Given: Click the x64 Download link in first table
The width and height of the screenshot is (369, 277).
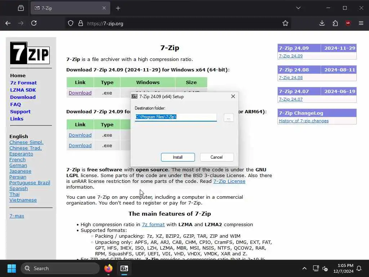Looking at the screenshot, I should tap(80, 93).
